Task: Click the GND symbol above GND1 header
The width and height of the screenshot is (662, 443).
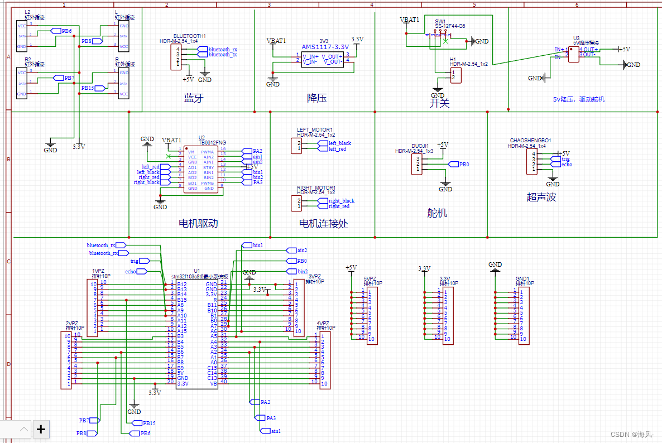Action: click(x=495, y=267)
